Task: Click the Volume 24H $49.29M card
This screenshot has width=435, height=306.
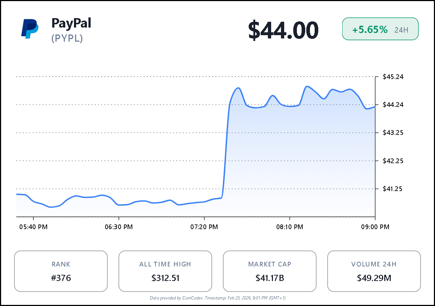Action: pos(374,271)
